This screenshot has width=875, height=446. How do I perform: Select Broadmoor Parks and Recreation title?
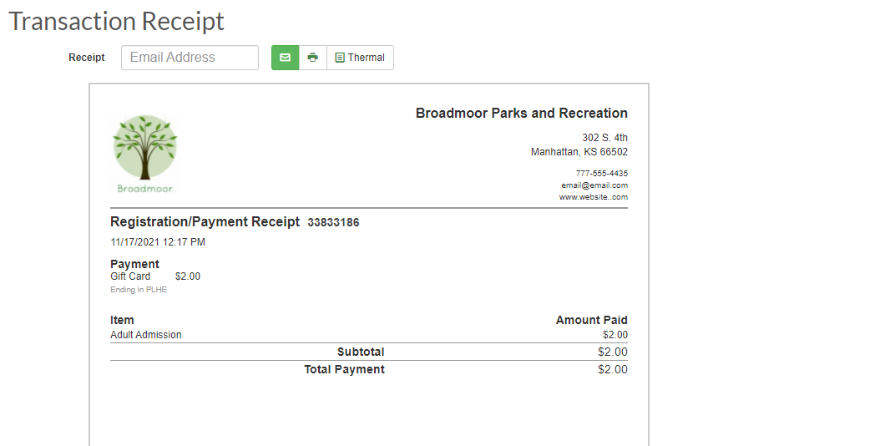click(x=521, y=114)
